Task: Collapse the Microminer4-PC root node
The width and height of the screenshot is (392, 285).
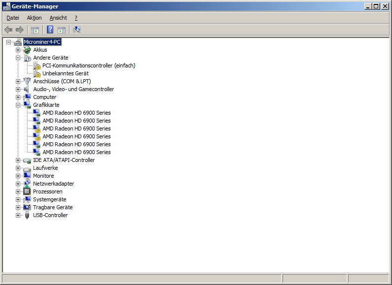Action: pos(9,42)
